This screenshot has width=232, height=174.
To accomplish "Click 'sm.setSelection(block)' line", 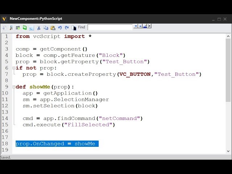I will tap(60, 106).
